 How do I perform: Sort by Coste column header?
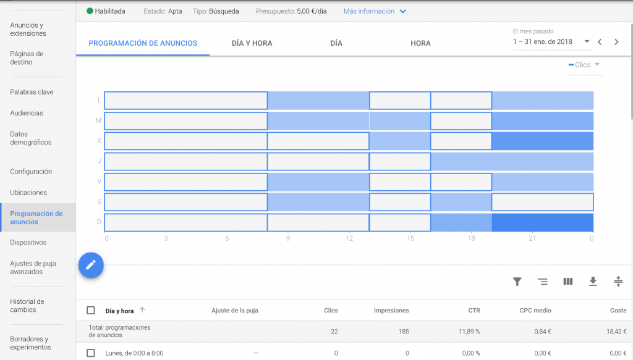pyautogui.click(x=618, y=311)
